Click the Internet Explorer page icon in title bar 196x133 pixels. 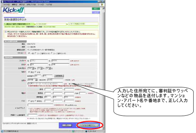(x=2, y=2)
